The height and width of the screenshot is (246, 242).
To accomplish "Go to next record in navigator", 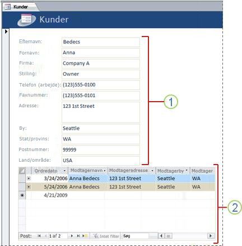I will pos(72,236).
